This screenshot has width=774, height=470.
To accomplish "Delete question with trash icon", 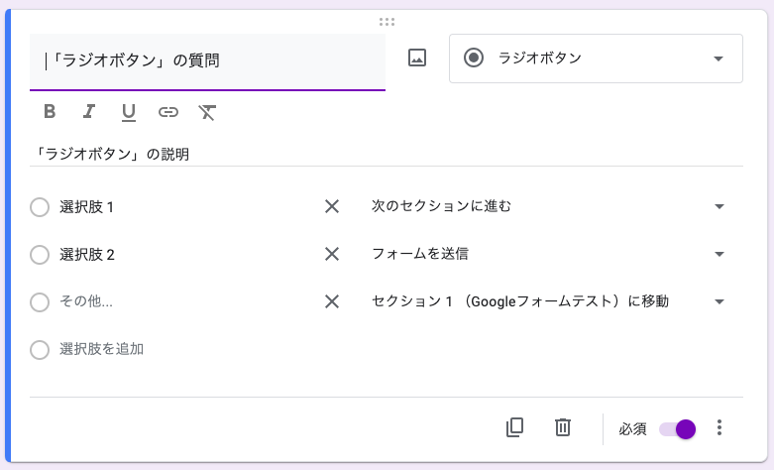I will tap(563, 427).
